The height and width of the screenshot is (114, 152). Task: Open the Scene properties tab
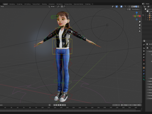click(144, 57)
